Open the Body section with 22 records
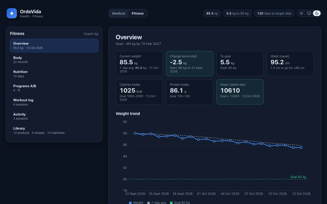The image size is (327, 204). click(x=54, y=60)
